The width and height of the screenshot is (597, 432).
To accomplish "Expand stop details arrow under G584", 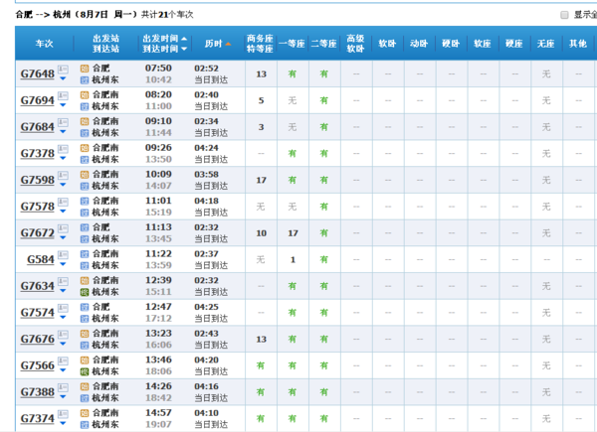I will pyautogui.click(x=63, y=264).
